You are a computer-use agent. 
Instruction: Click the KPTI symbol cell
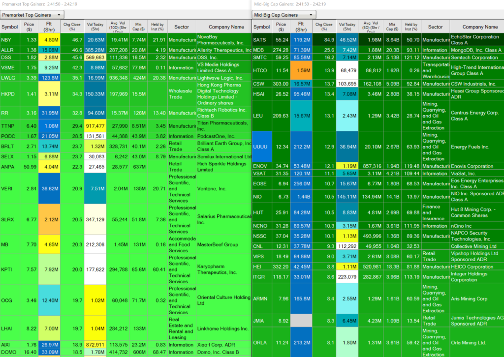click(10, 269)
